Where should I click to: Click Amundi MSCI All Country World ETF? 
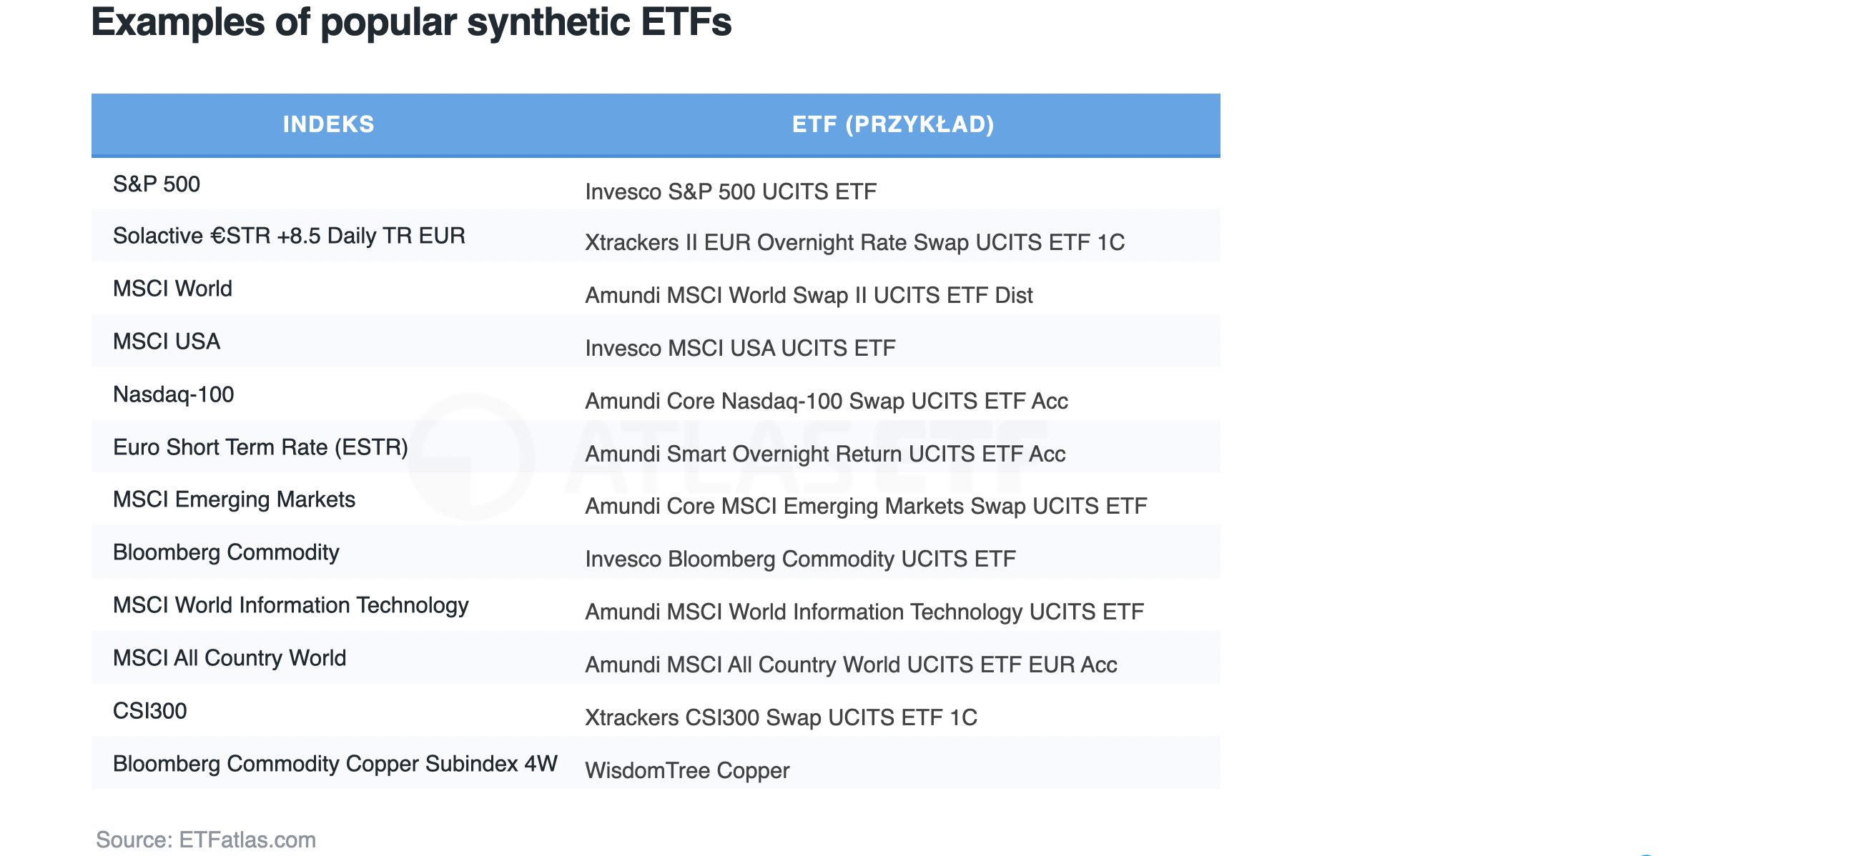[x=851, y=665]
